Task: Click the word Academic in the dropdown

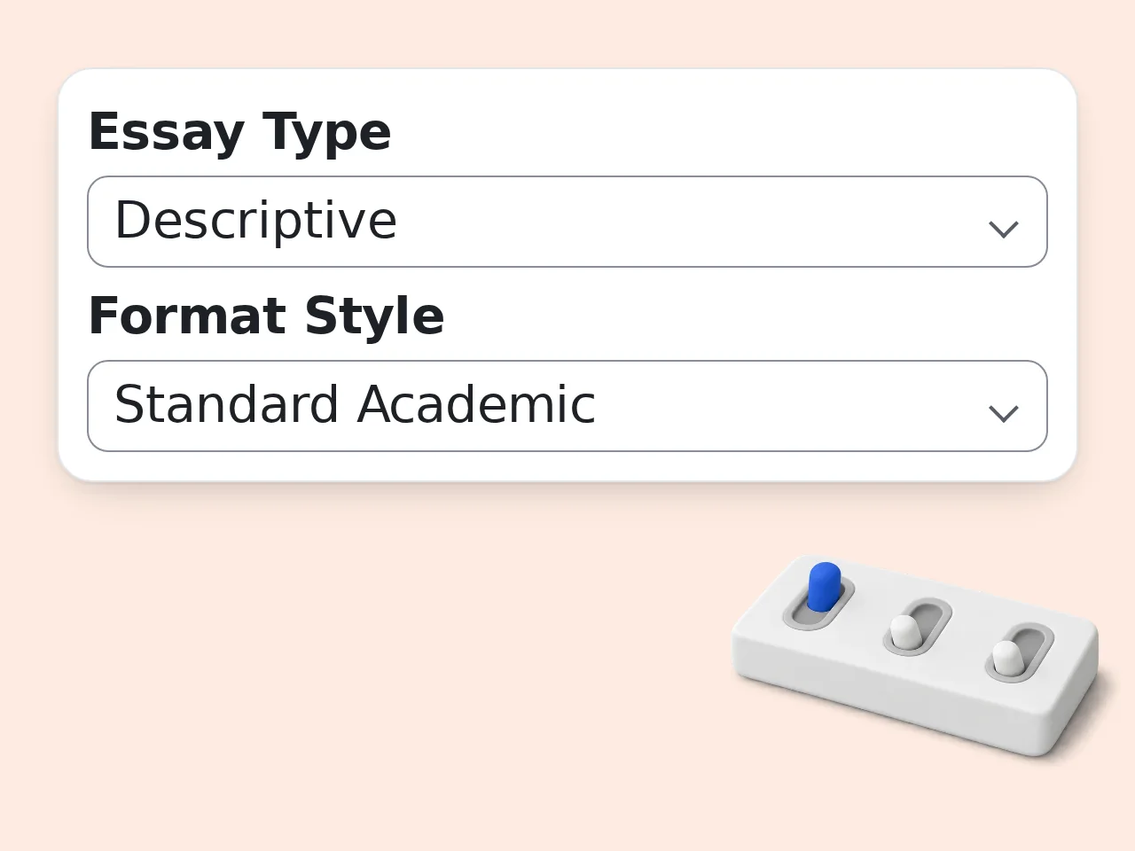Action: tap(476, 404)
